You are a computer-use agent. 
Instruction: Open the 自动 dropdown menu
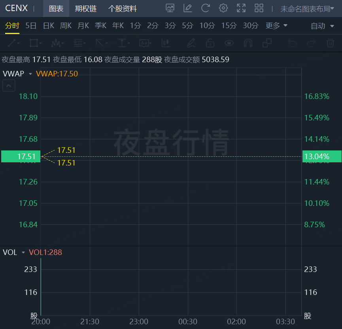[x=322, y=26]
